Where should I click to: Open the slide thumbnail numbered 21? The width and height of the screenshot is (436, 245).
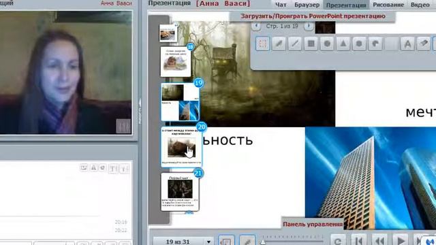tap(180, 192)
